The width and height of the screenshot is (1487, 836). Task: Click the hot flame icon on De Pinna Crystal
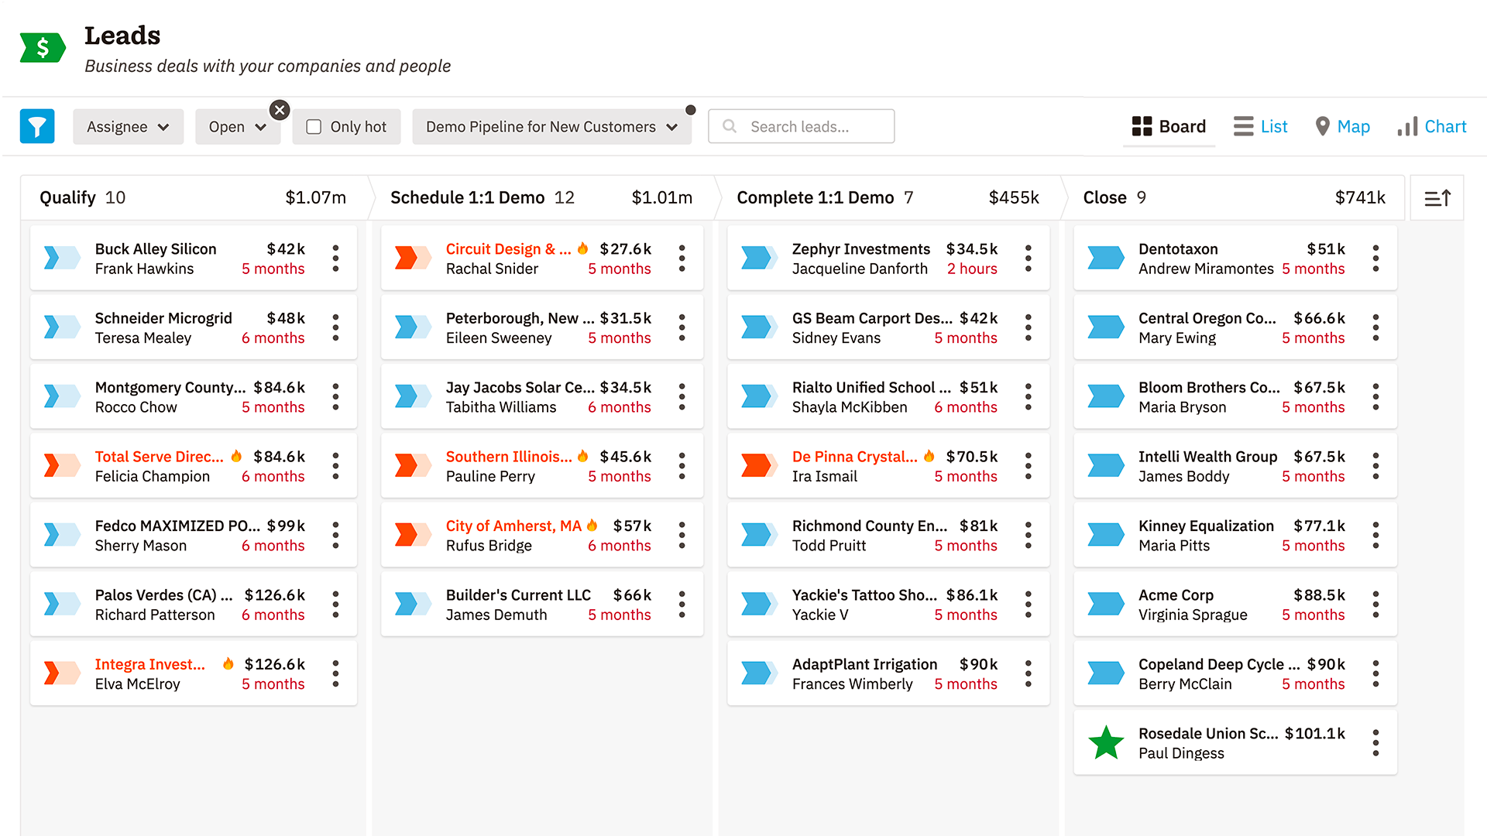[929, 456]
